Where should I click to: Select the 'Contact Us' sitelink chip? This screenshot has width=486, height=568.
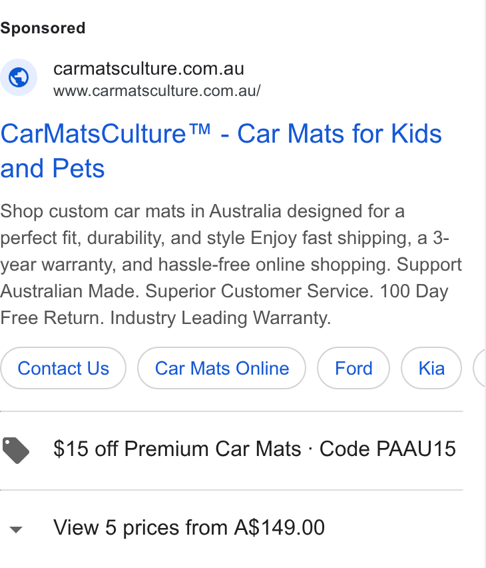tap(63, 369)
